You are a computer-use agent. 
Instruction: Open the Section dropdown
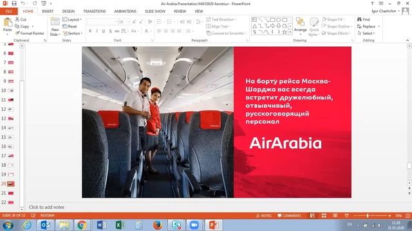point(73,33)
